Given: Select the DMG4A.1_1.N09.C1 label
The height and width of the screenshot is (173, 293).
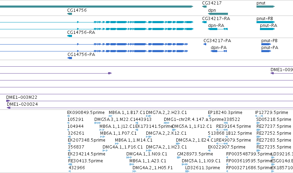Looking at the screenshot, I should click(147, 154).
